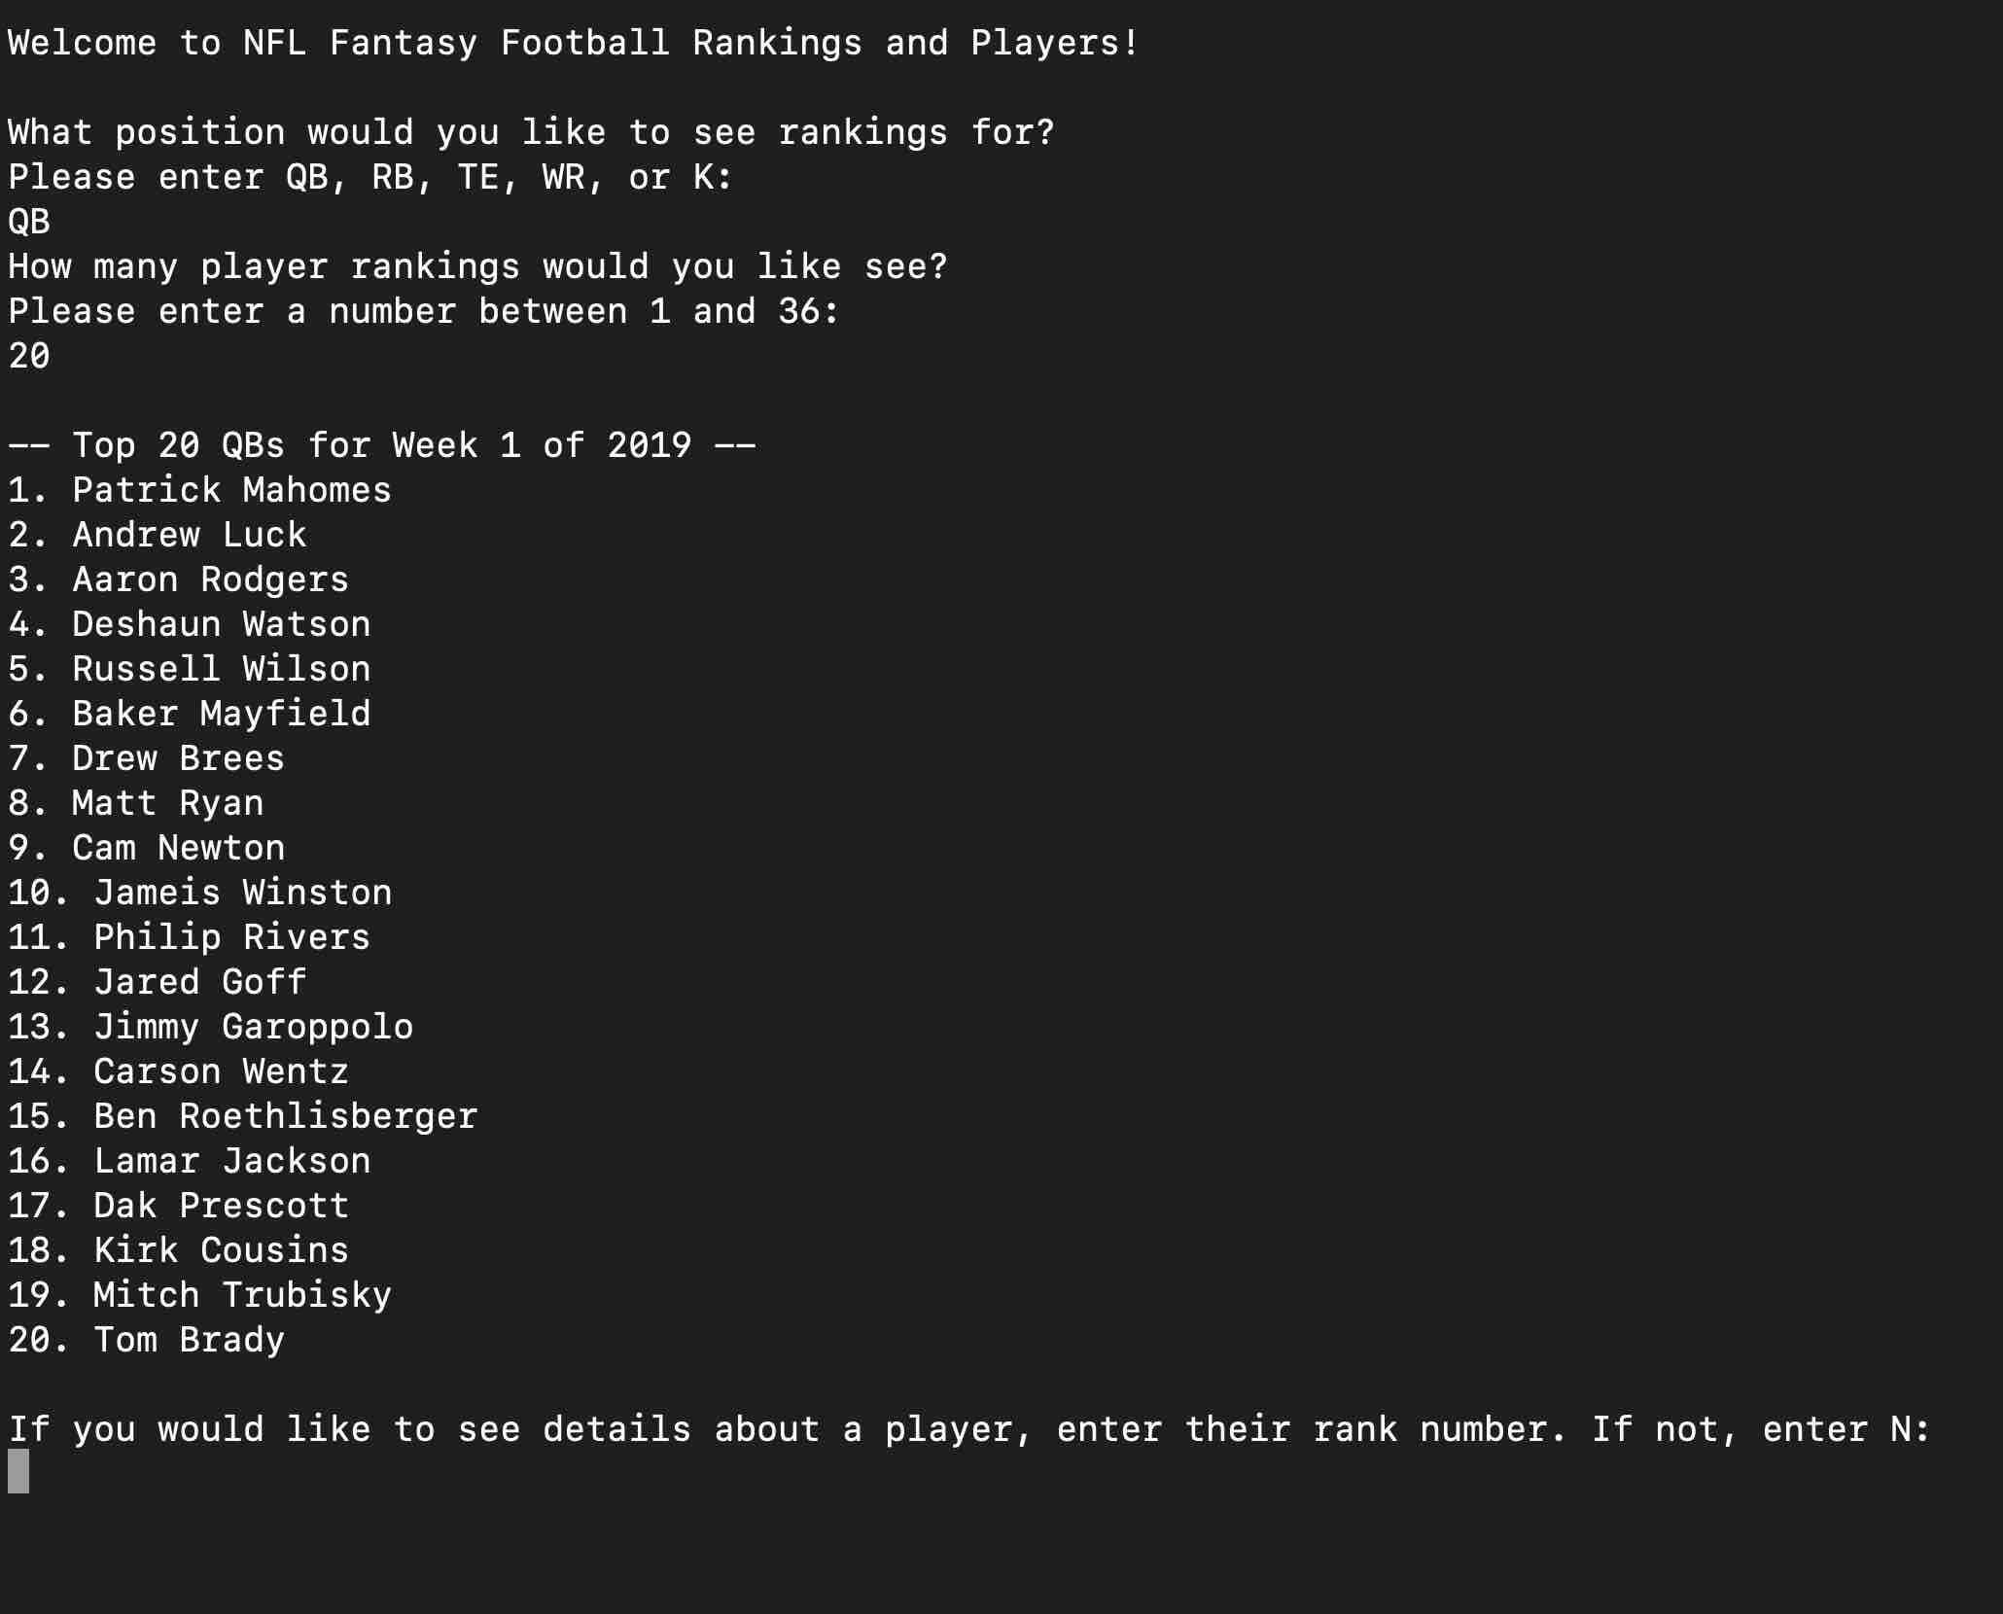Click the entered QB position text

click(x=29, y=222)
